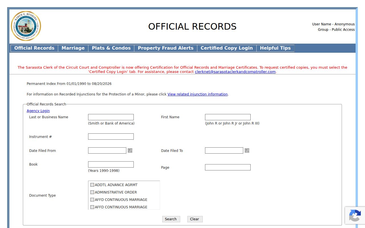The image size is (365, 228).
Task: Select the Certified Copy Login tab
Action: coord(227,48)
